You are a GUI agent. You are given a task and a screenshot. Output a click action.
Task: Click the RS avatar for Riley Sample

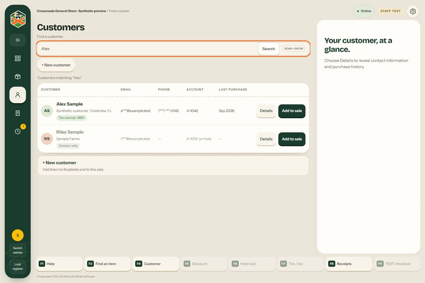(x=47, y=139)
